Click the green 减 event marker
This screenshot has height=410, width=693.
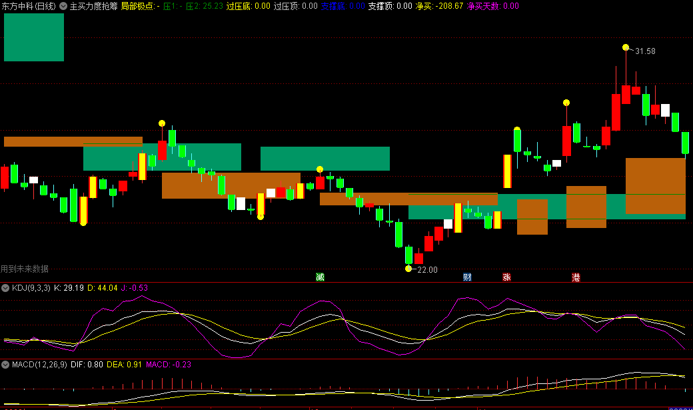click(x=320, y=277)
